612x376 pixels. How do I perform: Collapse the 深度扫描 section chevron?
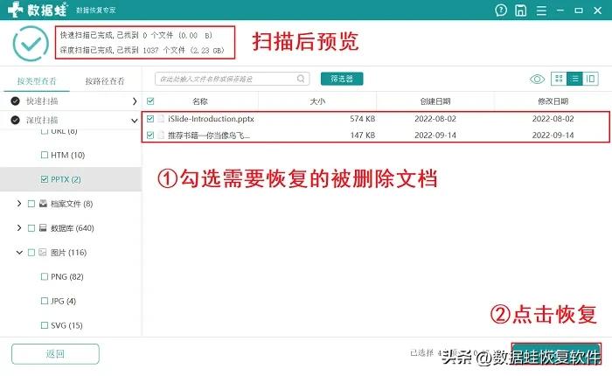135,121
